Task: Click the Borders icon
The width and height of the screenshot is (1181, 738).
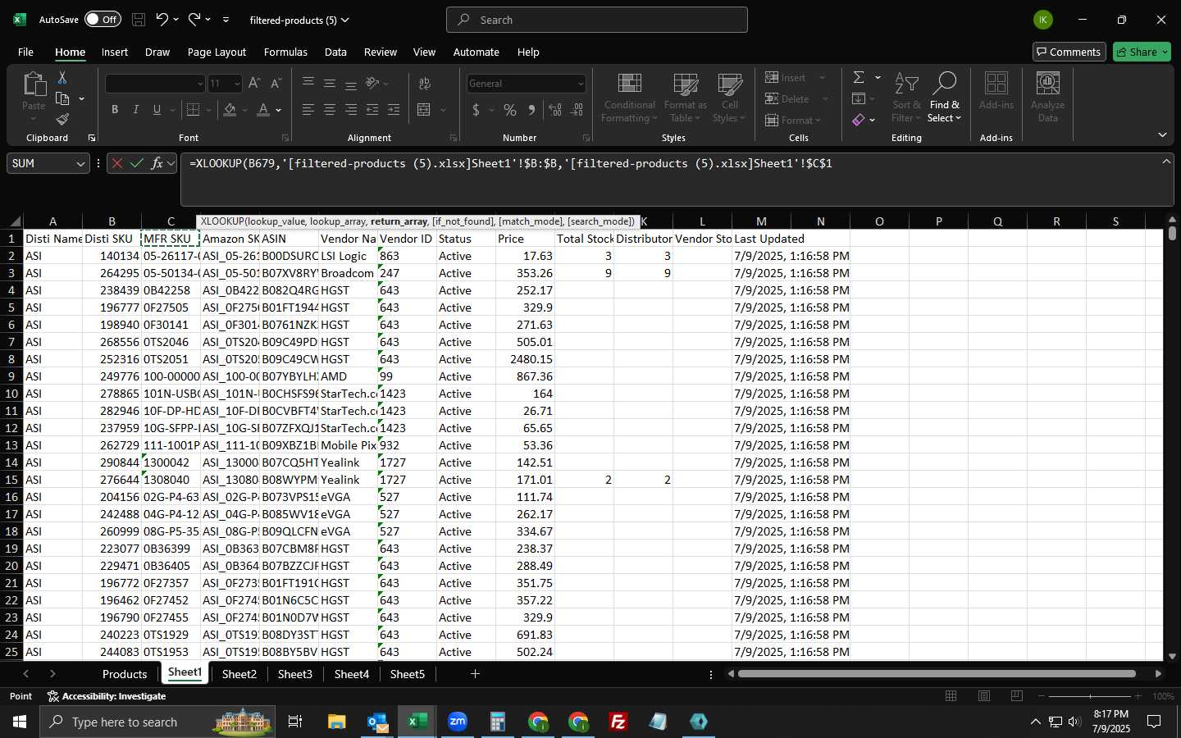Action: click(194, 109)
